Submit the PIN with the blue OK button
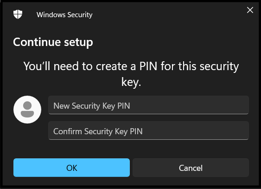This screenshot has height=189, width=261. (x=71, y=168)
